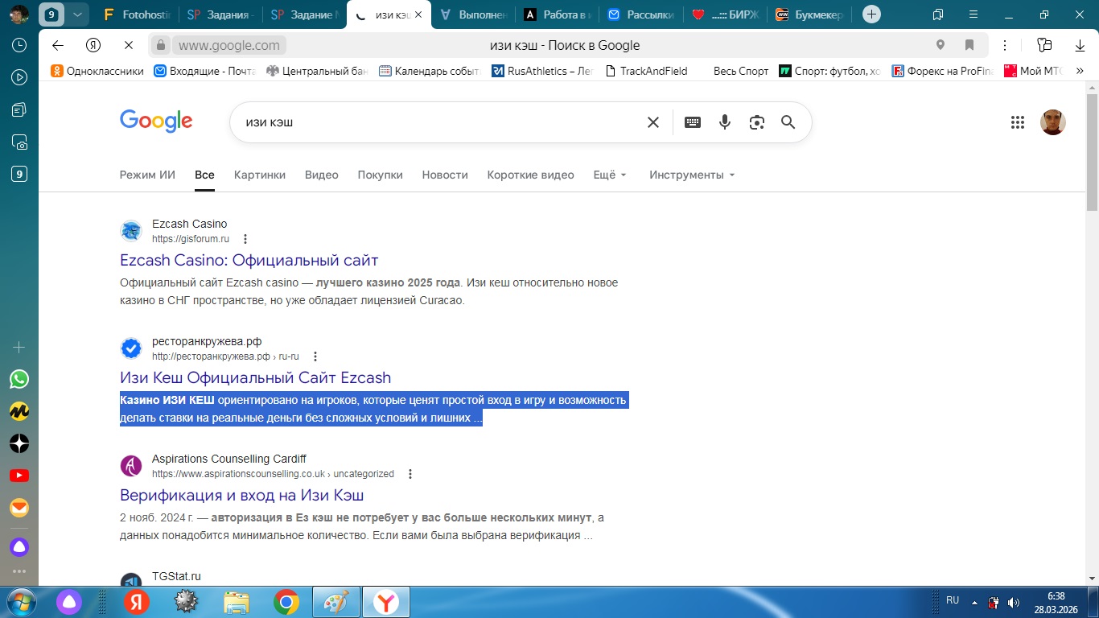Open the orange mail icon in sidebar
1099x618 pixels.
19,508
